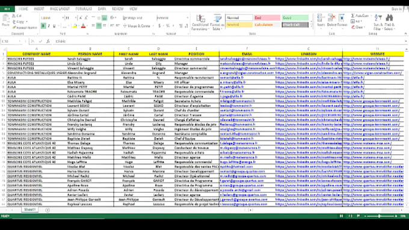Click the Increase Indent icon
The height and width of the screenshot is (230, 409).
click(118, 26)
